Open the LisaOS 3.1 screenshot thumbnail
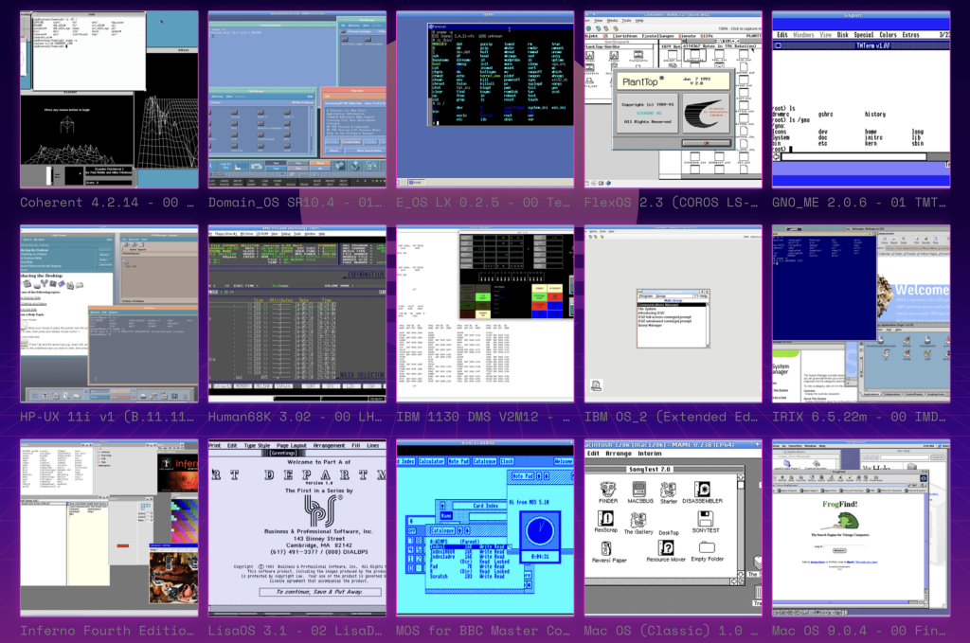This screenshot has width=970, height=643. pos(296,528)
